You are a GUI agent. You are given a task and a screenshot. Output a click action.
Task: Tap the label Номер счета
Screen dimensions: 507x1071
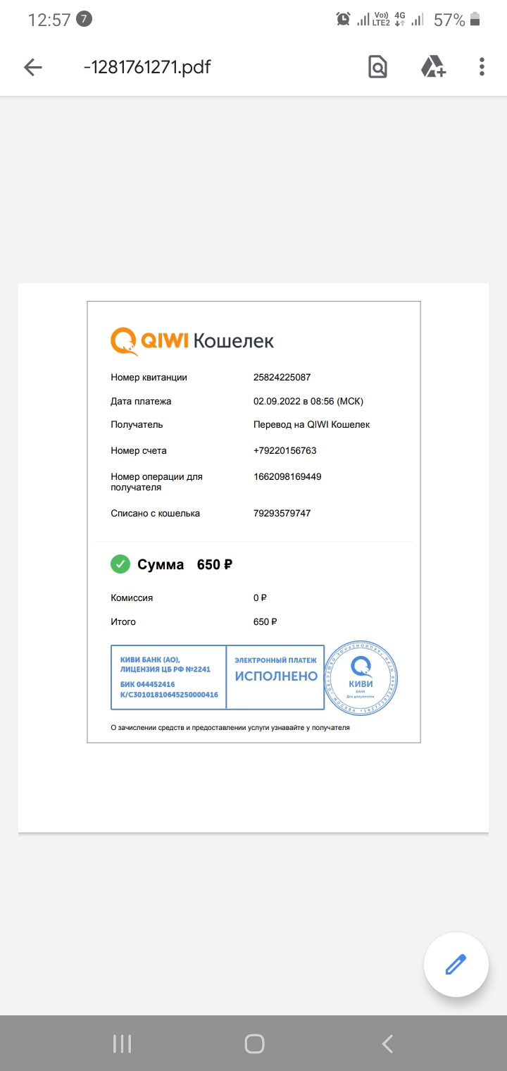click(139, 451)
